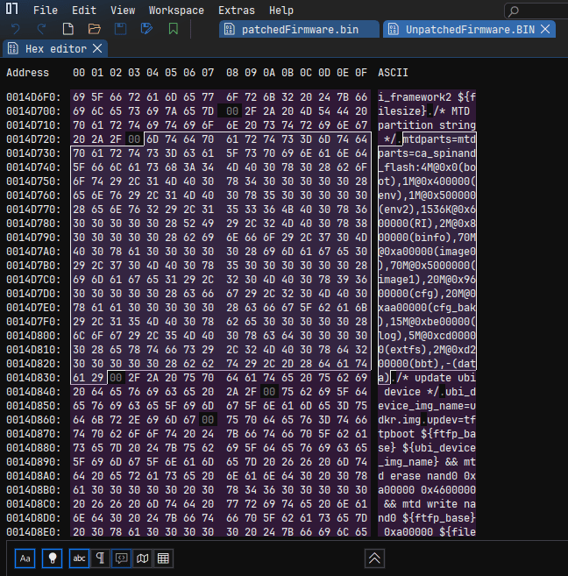Screen dimensions: 568x576
Task: Open the Extras menu
Action: pyautogui.click(x=237, y=11)
